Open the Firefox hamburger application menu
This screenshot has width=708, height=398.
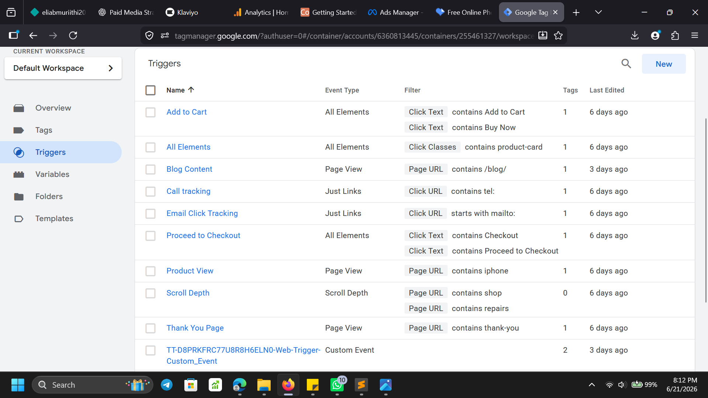695,35
